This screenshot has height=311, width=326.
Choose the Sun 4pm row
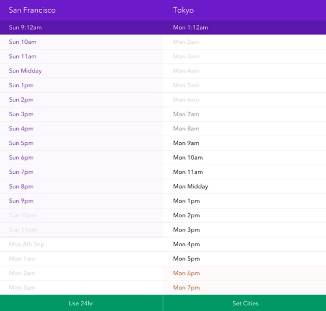81,128
